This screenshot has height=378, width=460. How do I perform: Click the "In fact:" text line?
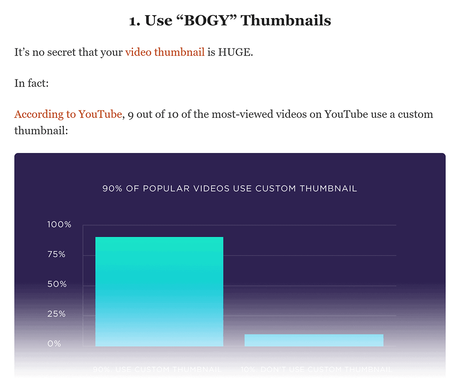coord(31,83)
